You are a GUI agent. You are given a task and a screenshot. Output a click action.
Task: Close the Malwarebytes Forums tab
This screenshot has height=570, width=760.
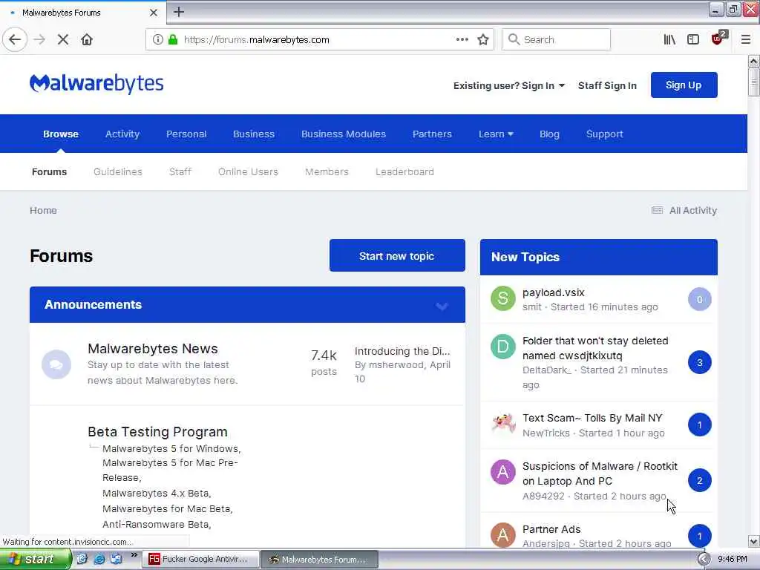click(x=153, y=13)
